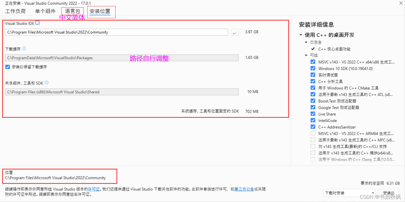
Task: Click the 安装详细信息 heading
Action: pos(316,25)
